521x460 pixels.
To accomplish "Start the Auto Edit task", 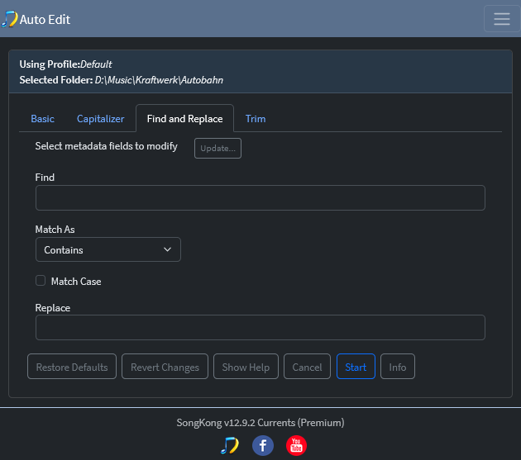I will [x=356, y=367].
